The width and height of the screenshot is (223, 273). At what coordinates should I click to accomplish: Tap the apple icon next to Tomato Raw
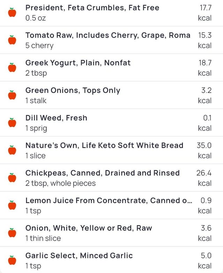click(12, 40)
